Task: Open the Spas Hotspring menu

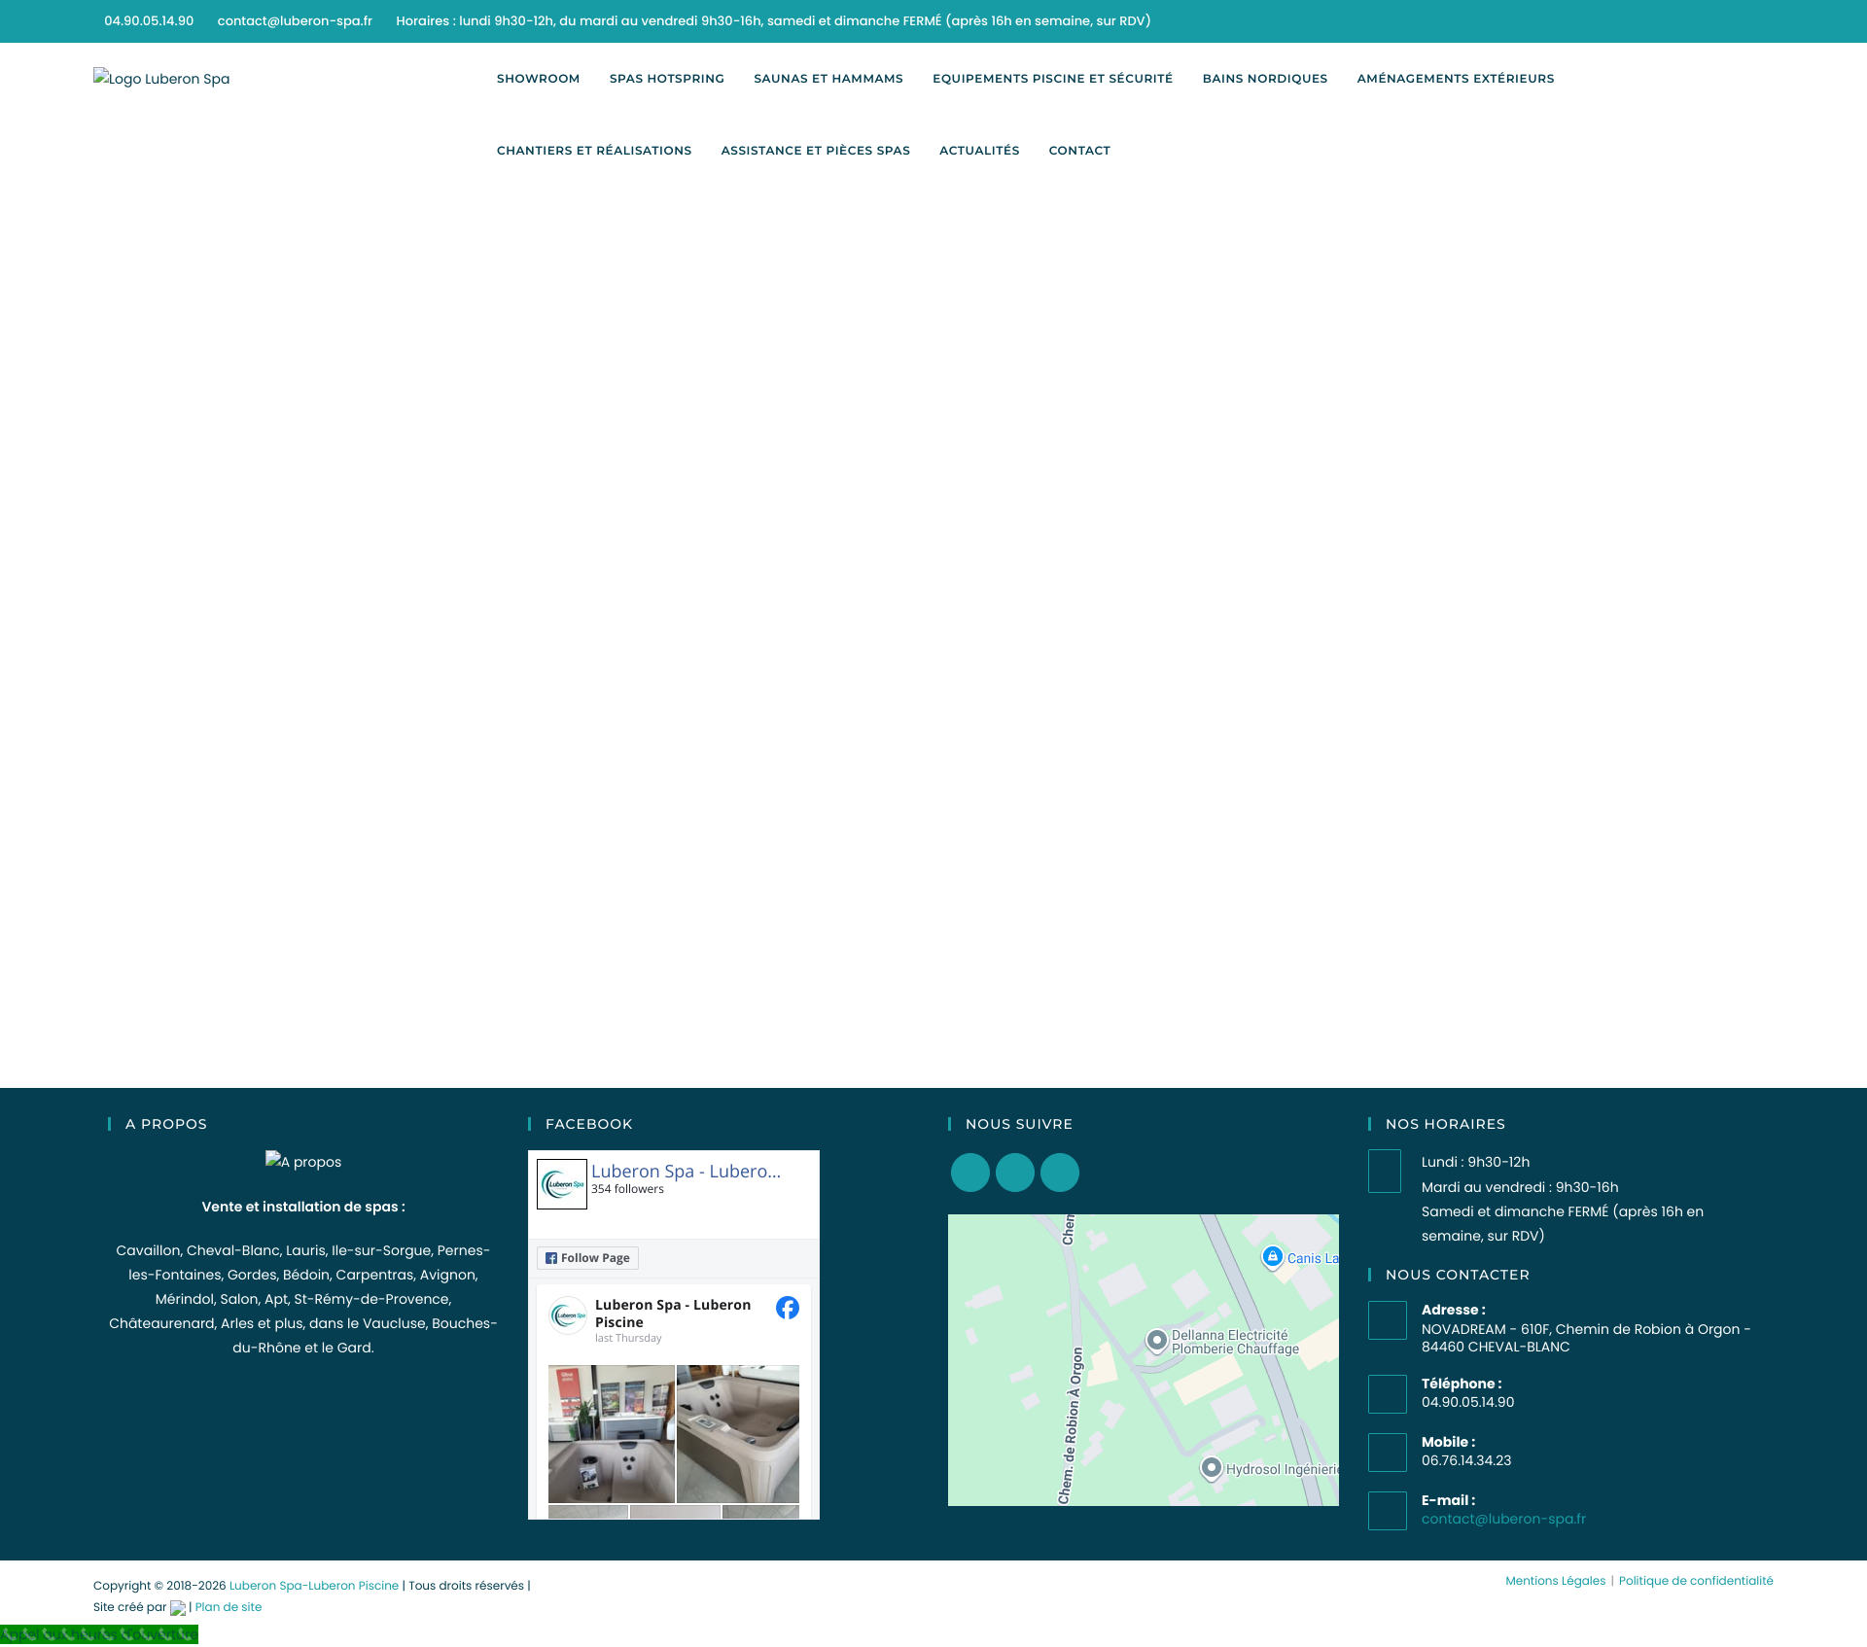Action: [x=667, y=79]
